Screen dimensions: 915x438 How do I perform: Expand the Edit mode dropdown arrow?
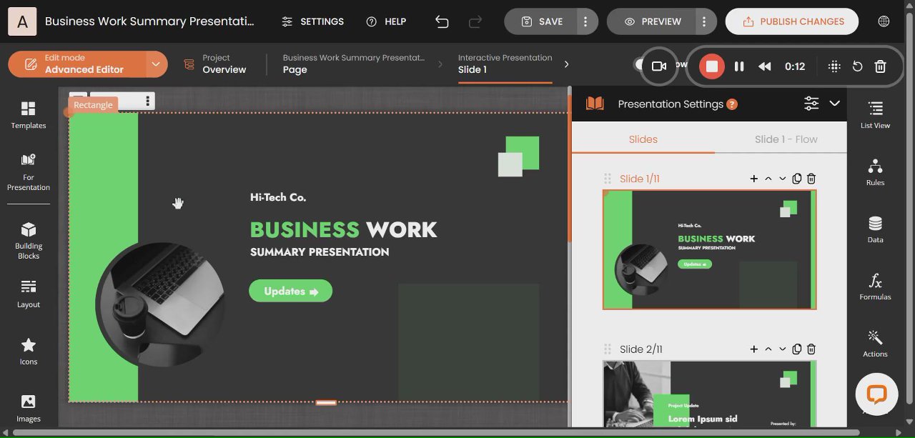tap(155, 64)
